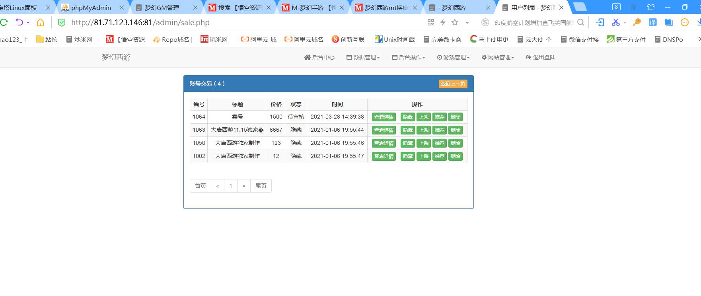Click 推荐 for record 1002
The height and width of the screenshot is (296, 701).
pos(439,156)
